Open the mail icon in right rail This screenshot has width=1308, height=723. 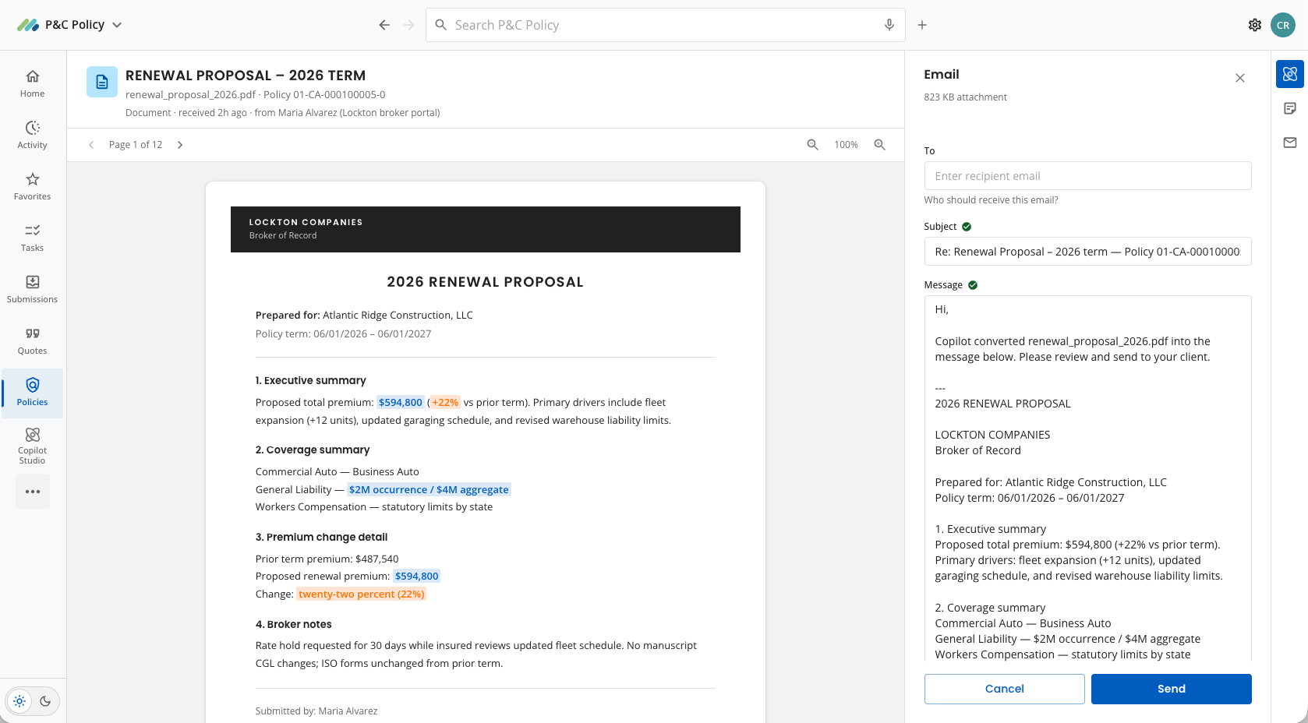(x=1290, y=143)
